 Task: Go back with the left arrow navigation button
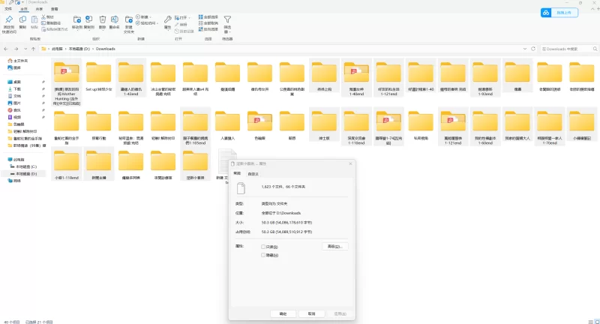[6, 49]
